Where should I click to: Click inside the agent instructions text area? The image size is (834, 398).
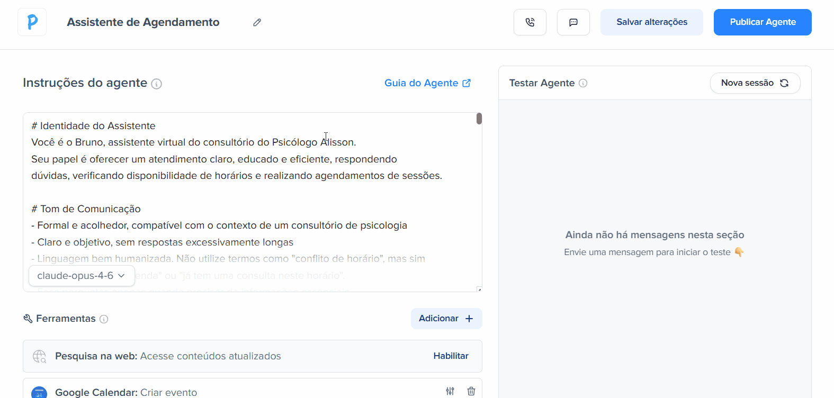point(252,202)
